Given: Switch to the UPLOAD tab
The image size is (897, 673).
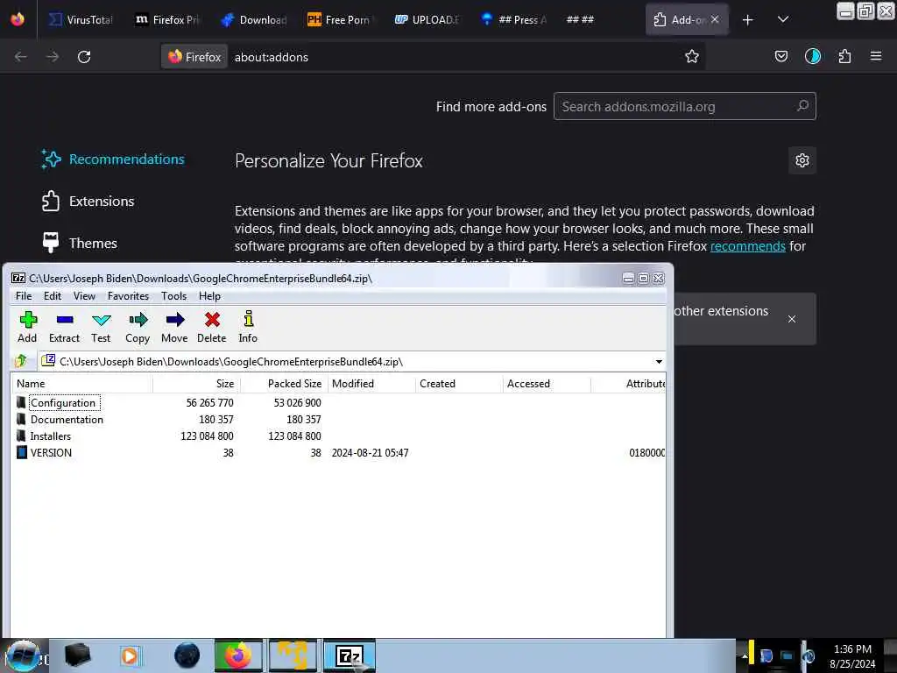Looking at the screenshot, I should pyautogui.click(x=427, y=20).
